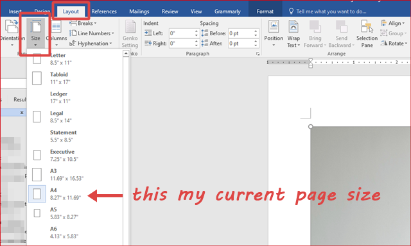The image size is (411, 246).
Task: Select the Layout tab
Action: pos(71,12)
